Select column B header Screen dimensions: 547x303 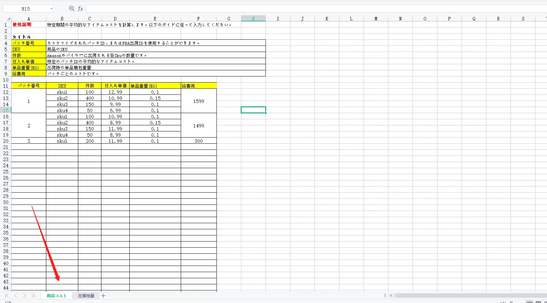pos(62,19)
